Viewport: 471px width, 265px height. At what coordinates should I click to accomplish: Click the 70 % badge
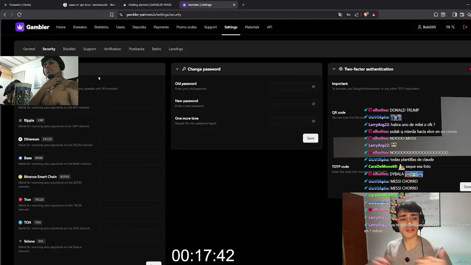450,27
